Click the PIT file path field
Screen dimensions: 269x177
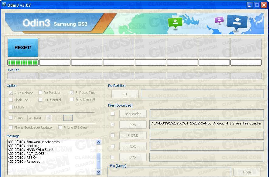click(202, 94)
